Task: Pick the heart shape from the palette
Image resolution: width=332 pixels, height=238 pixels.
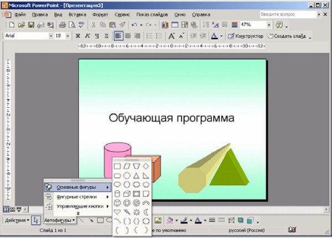Action: [x=117, y=211]
